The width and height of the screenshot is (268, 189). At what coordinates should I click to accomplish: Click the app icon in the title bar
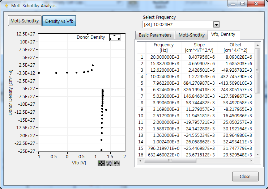click(6, 6)
